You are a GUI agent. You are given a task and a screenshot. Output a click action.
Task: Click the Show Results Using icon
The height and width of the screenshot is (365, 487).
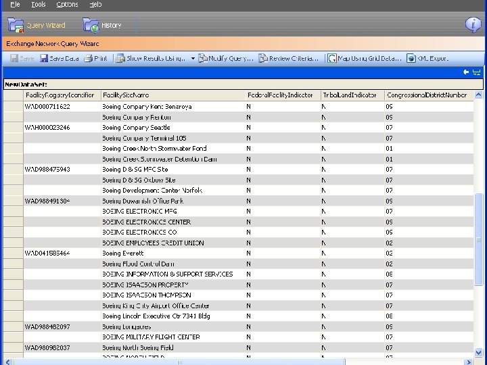pyautogui.click(x=120, y=58)
